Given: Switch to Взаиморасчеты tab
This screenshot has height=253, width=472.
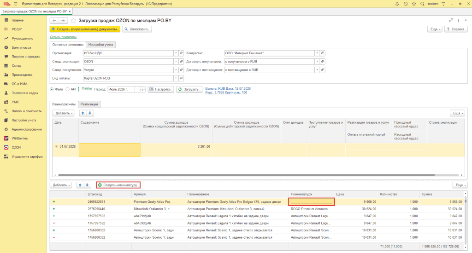Looking at the screenshot, I should pos(64,104).
